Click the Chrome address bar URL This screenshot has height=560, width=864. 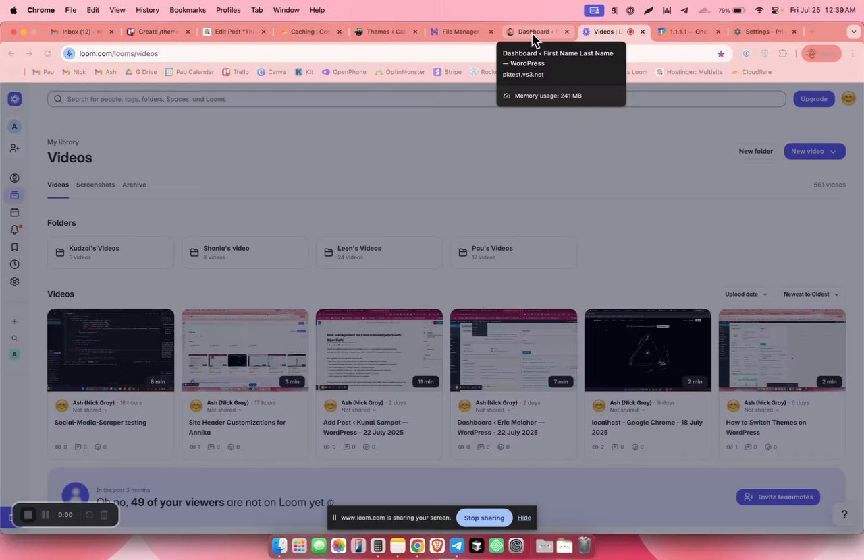[x=119, y=53]
